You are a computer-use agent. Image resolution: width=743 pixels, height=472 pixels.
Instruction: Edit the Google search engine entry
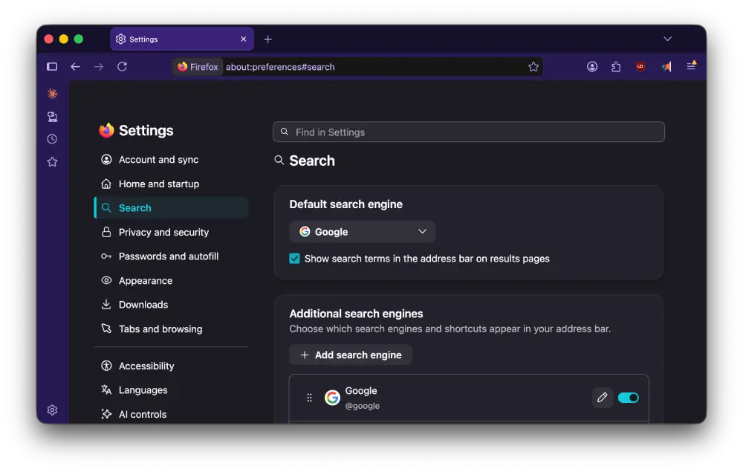point(603,398)
